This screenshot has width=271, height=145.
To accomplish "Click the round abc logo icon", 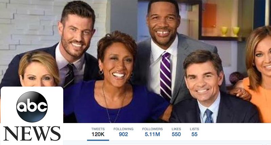I will pos(32,107).
